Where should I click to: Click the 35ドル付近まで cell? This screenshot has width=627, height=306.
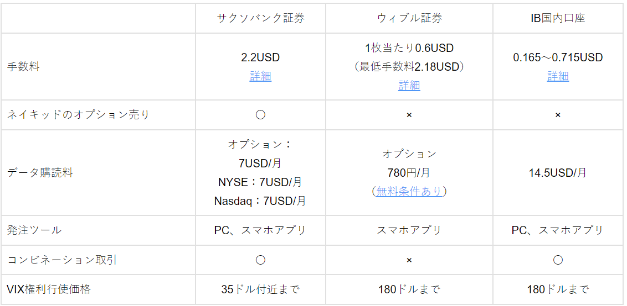(x=260, y=289)
